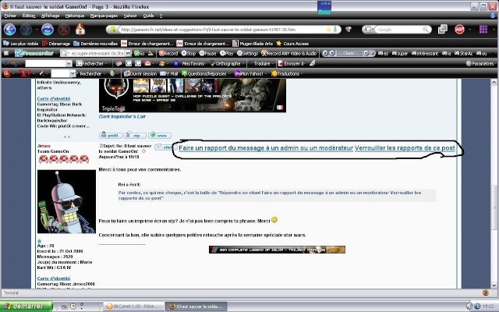Screen dimensions: 499x312
Task: Open the Historique menu
Action: pos(75,16)
